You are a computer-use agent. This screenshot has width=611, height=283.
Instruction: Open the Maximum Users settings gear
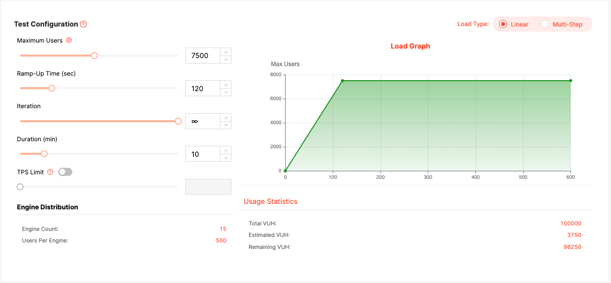tap(69, 40)
